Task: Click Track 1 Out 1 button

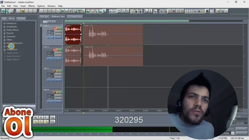Action: click(x=58, y=31)
